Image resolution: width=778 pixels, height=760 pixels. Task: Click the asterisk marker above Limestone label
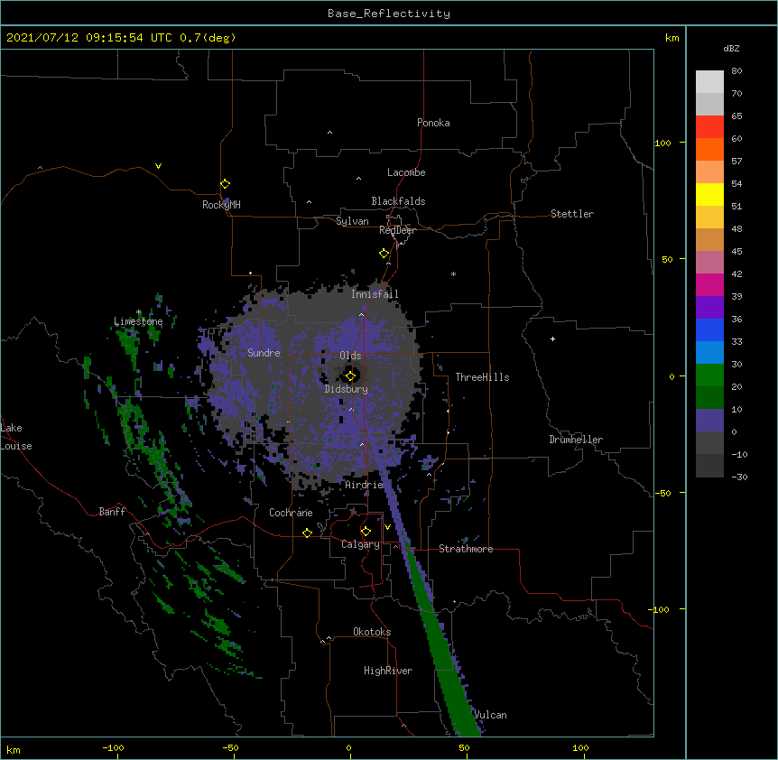coord(139,312)
